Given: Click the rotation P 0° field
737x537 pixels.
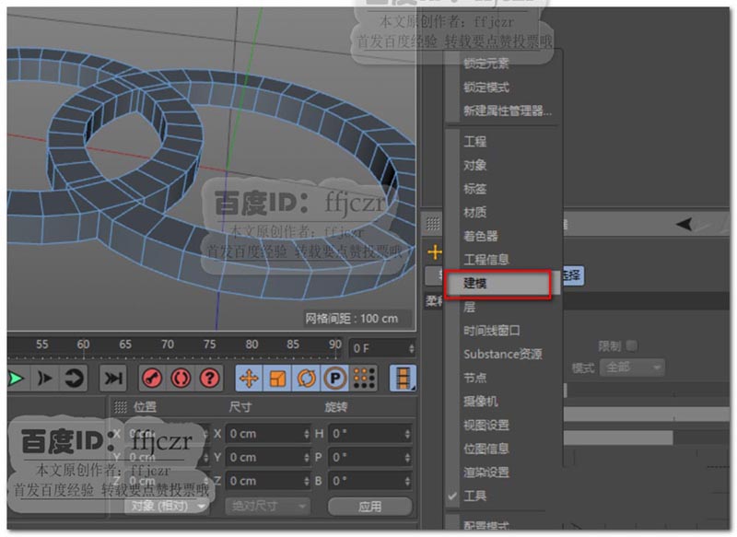Looking at the screenshot, I should 370,457.
